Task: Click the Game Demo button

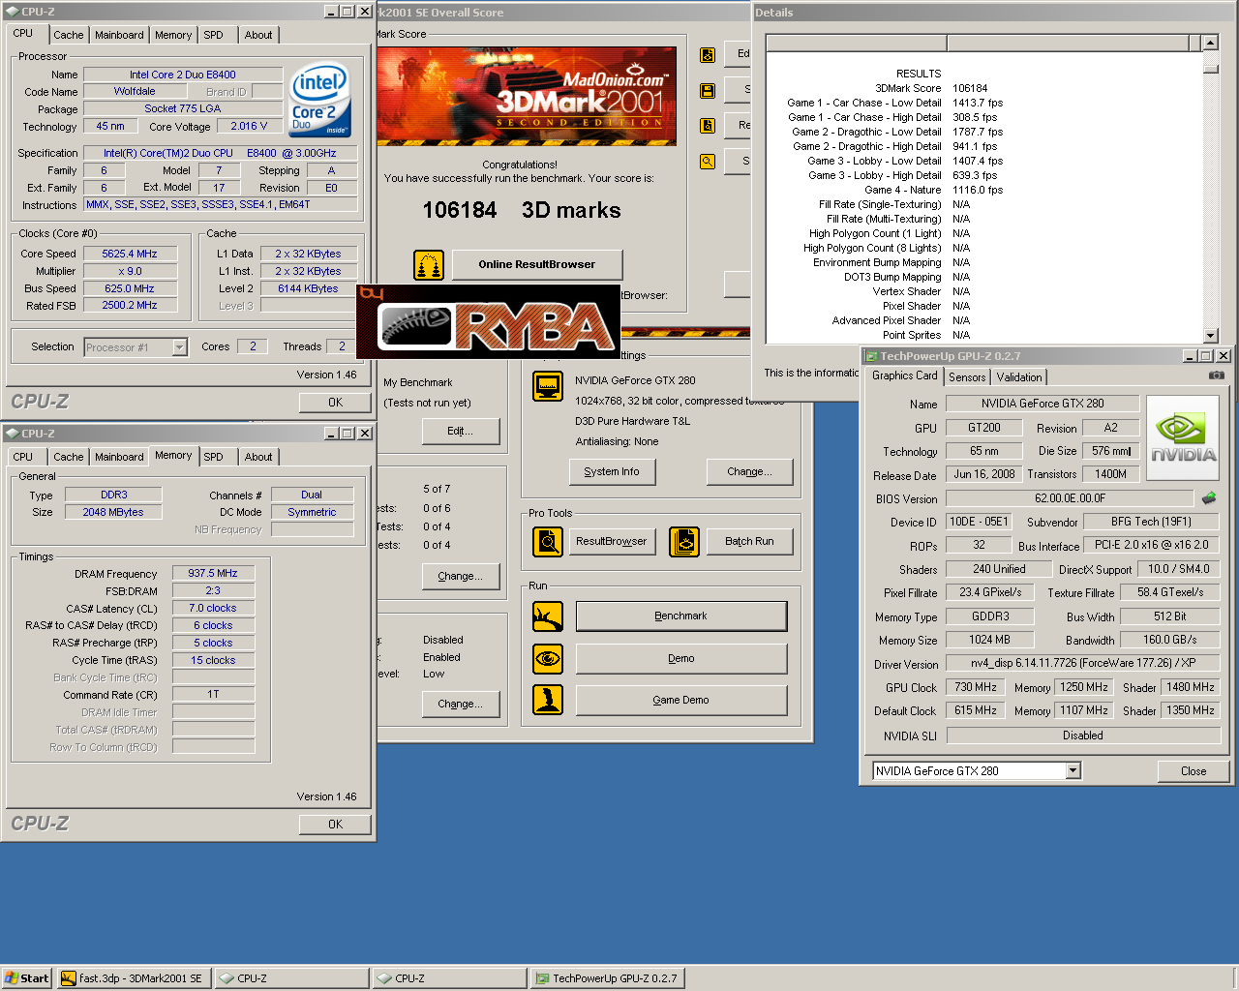Action: [x=681, y=701]
